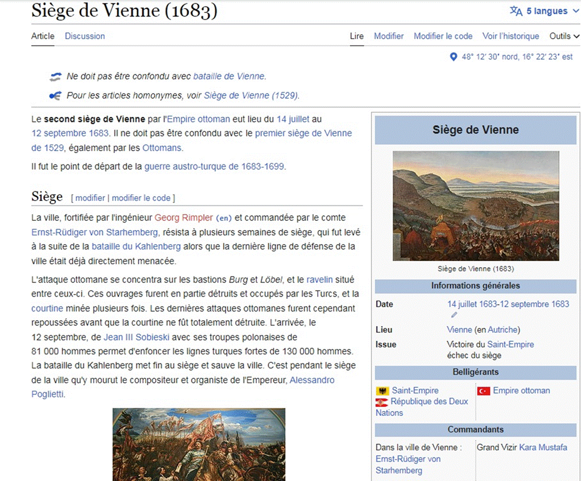Follow the Ottomans link

[162, 148]
